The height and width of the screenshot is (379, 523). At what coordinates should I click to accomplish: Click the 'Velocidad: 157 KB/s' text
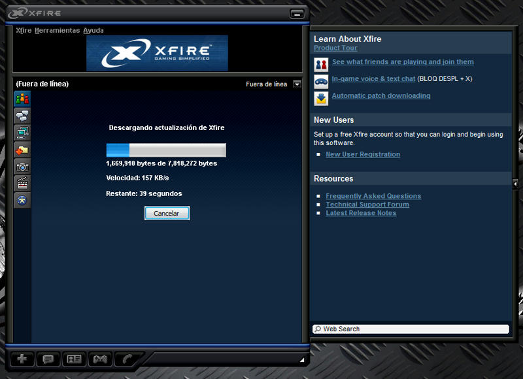pyautogui.click(x=137, y=178)
